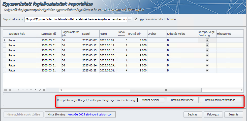247x121 pixels.
Task: Click the Középf. végz. /szakk. ig. header
Action: pos(207,33)
